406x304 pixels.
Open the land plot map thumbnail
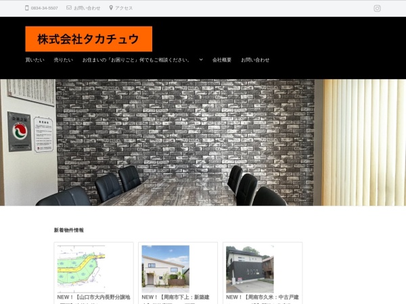[x=81, y=269]
